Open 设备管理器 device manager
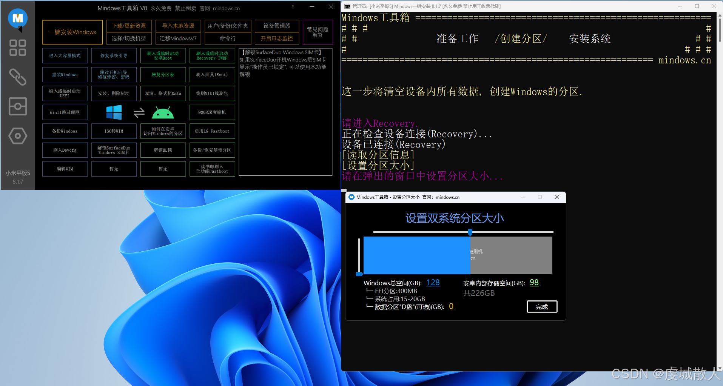Viewport: 723px width, 386px height. [x=277, y=26]
